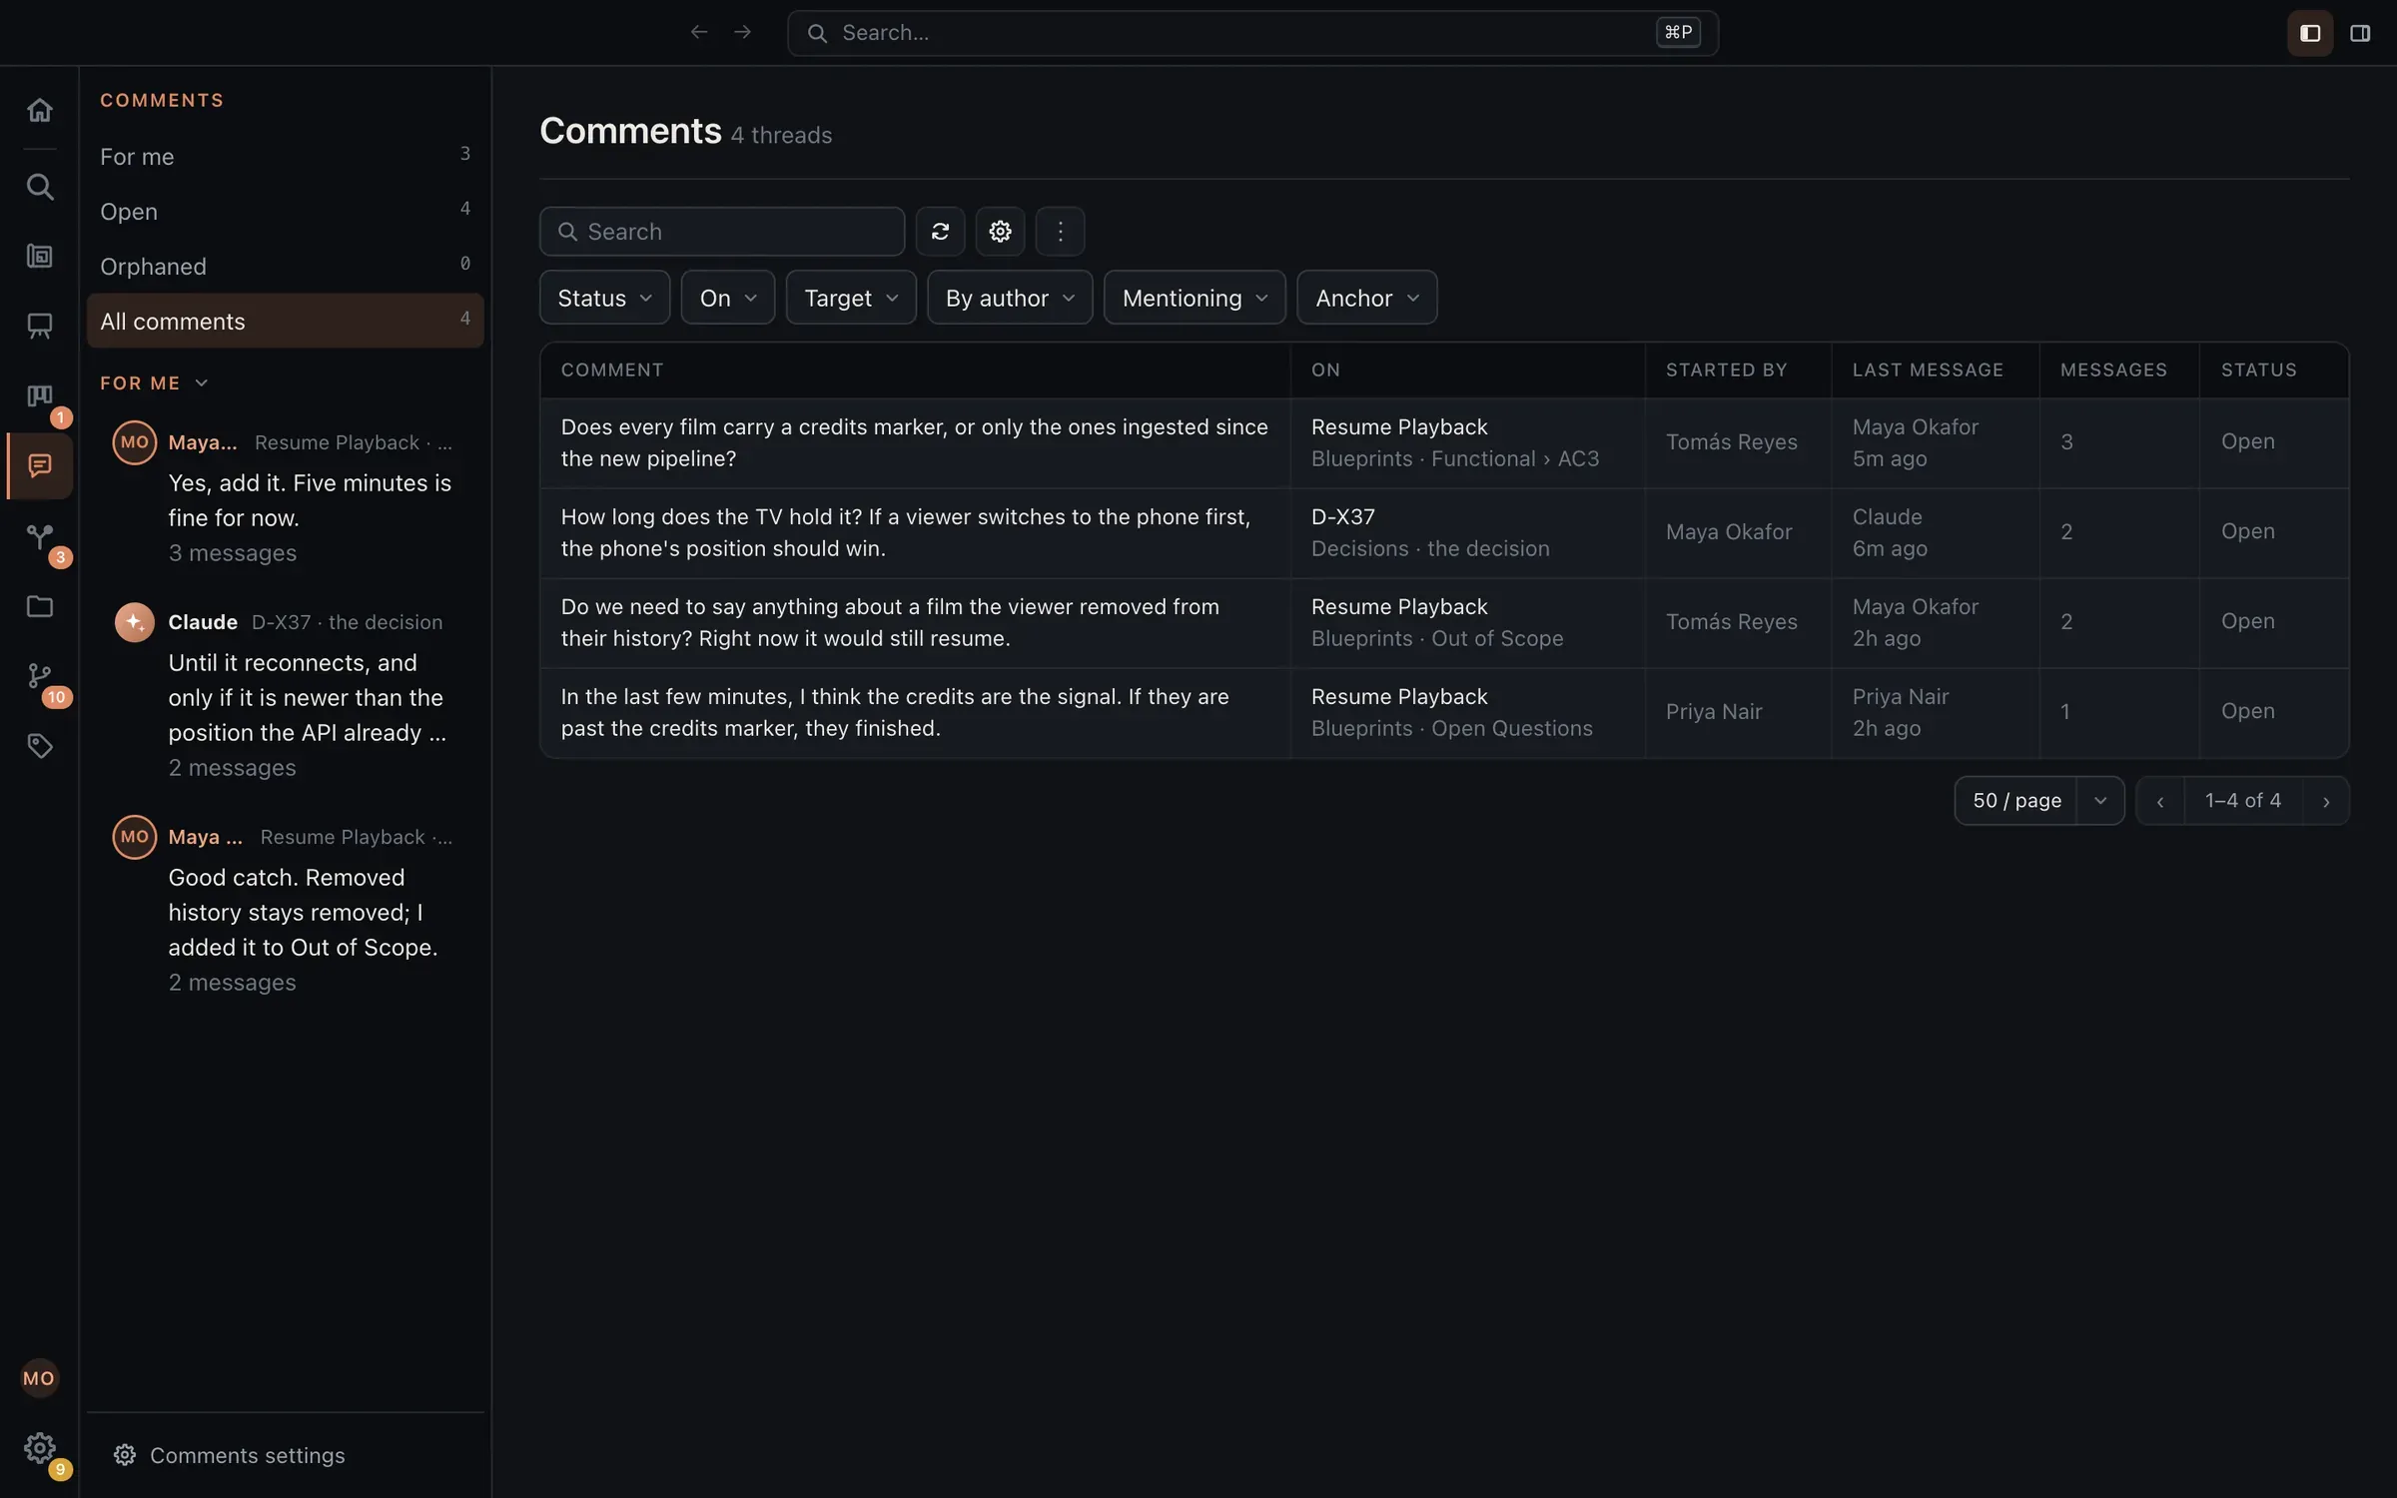
Task: Open the sidebar search magnifier icon
Action: 39,187
